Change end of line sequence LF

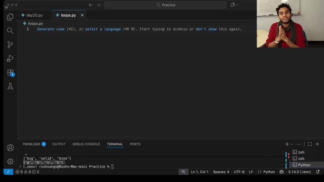tap(251, 172)
